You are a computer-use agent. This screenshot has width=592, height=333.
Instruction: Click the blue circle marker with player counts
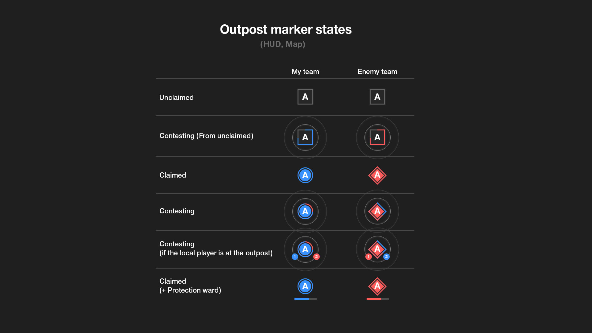pyautogui.click(x=305, y=249)
